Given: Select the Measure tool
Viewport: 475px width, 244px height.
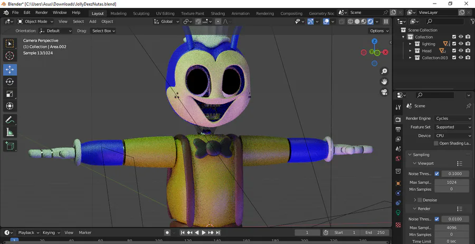Looking at the screenshot, I should (9, 132).
